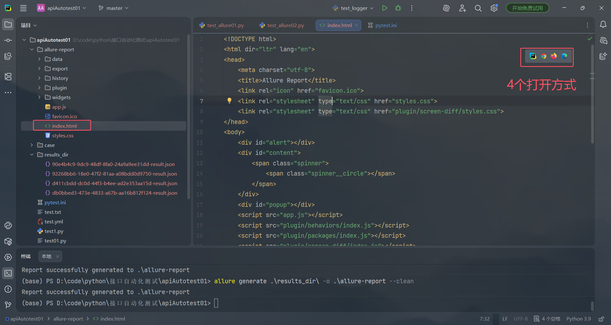Viewport: 611px width, 325px height.
Task: Collapse the results_dir folder
Action: (x=32, y=155)
